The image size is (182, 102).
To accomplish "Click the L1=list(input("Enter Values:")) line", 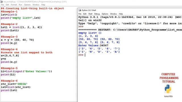I will 26,71.
